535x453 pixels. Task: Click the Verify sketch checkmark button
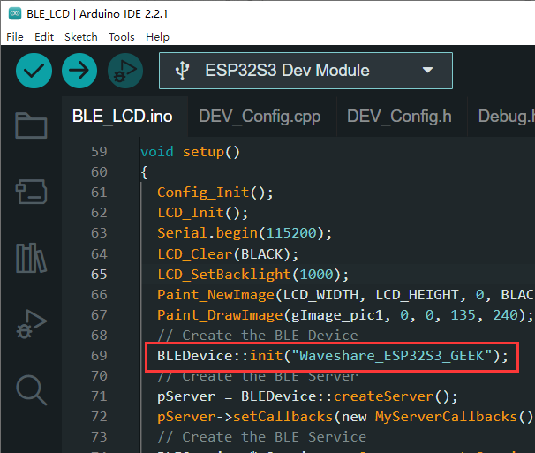click(34, 71)
